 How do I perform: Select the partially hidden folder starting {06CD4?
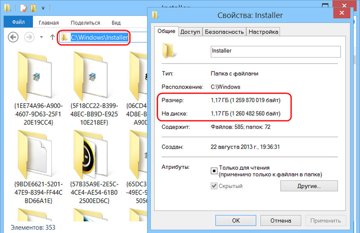(x=137, y=88)
